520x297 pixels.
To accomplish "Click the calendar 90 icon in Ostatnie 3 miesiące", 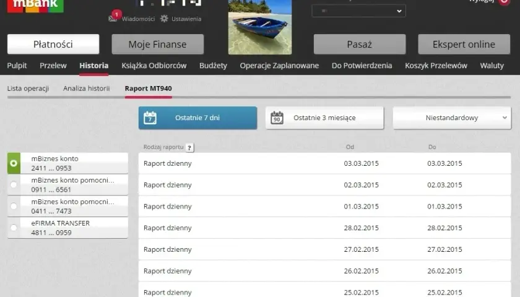I will click(x=277, y=118).
